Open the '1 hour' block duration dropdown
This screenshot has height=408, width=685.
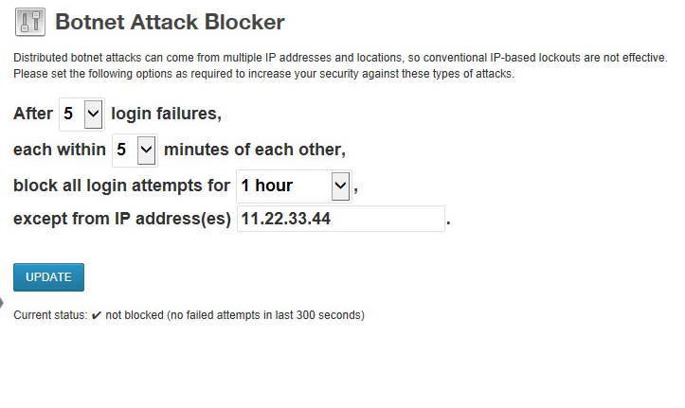click(x=294, y=186)
